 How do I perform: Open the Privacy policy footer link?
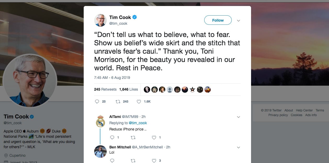point(278,115)
